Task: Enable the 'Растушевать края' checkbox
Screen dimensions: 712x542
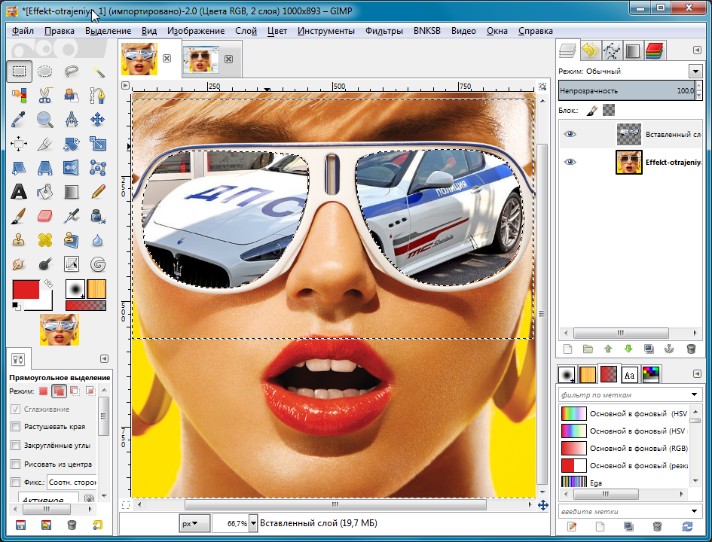Action: (x=15, y=426)
